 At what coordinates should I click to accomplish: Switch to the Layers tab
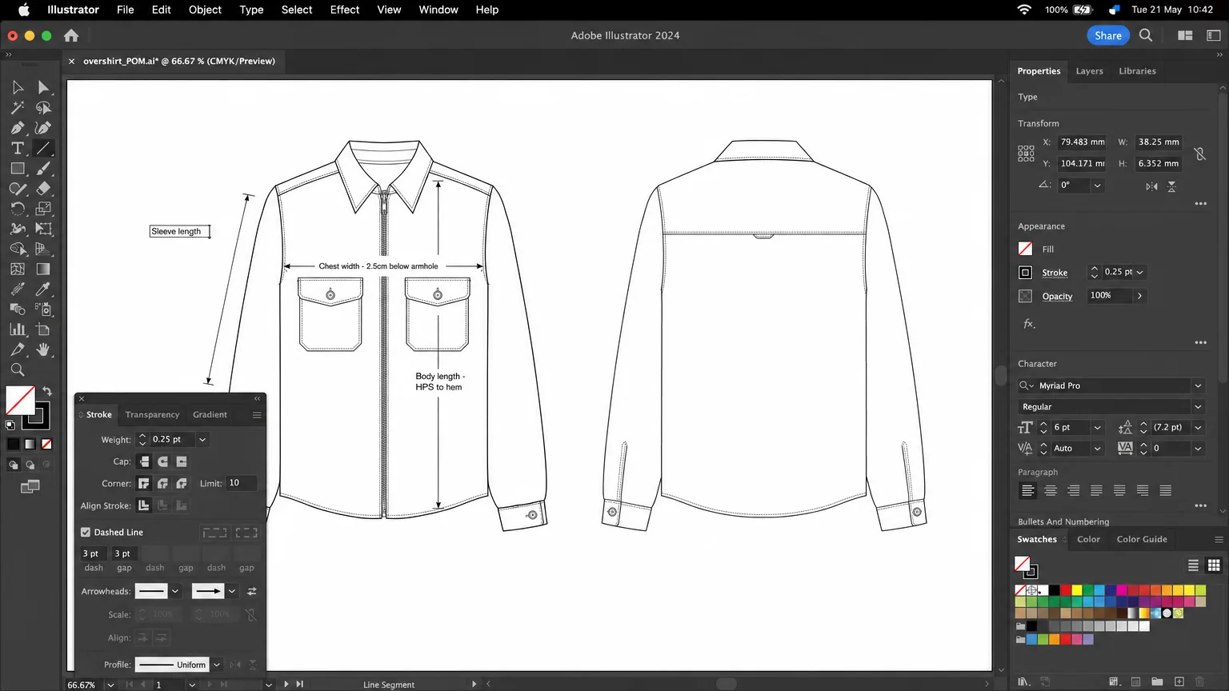point(1089,71)
